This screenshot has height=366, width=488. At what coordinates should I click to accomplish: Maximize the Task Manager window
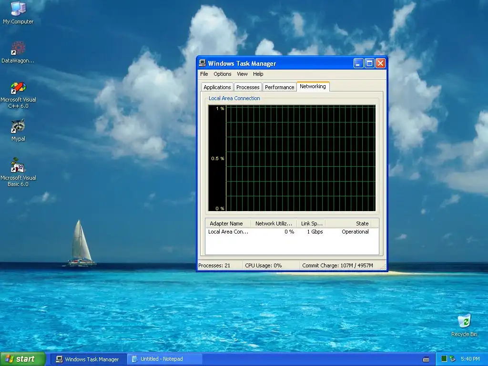369,63
